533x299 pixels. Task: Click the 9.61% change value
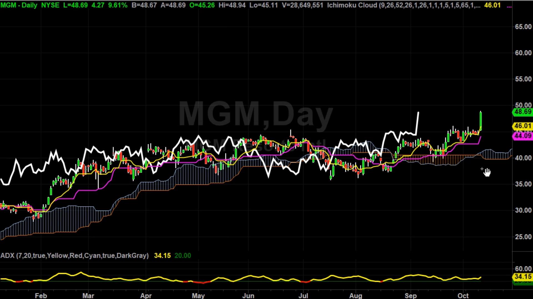click(x=118, y=5)
